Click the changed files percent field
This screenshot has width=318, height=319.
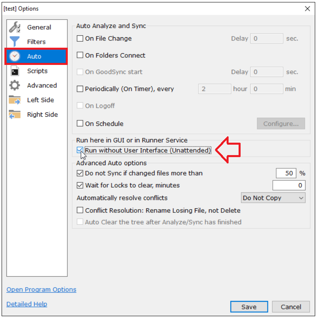point(286,174)
